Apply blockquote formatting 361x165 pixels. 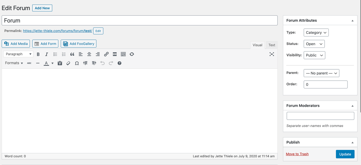click(72, 54)
